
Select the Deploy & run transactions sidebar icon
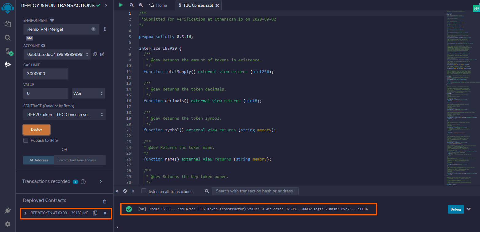[8, 64]
